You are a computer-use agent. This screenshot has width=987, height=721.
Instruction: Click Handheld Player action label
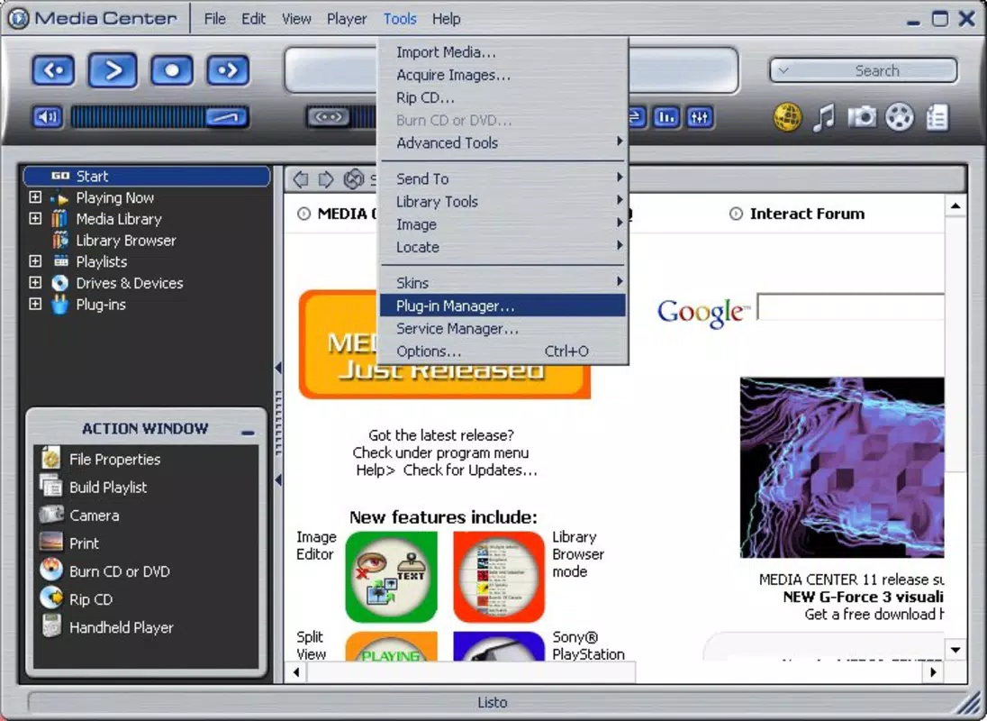[x=122, y=627]
